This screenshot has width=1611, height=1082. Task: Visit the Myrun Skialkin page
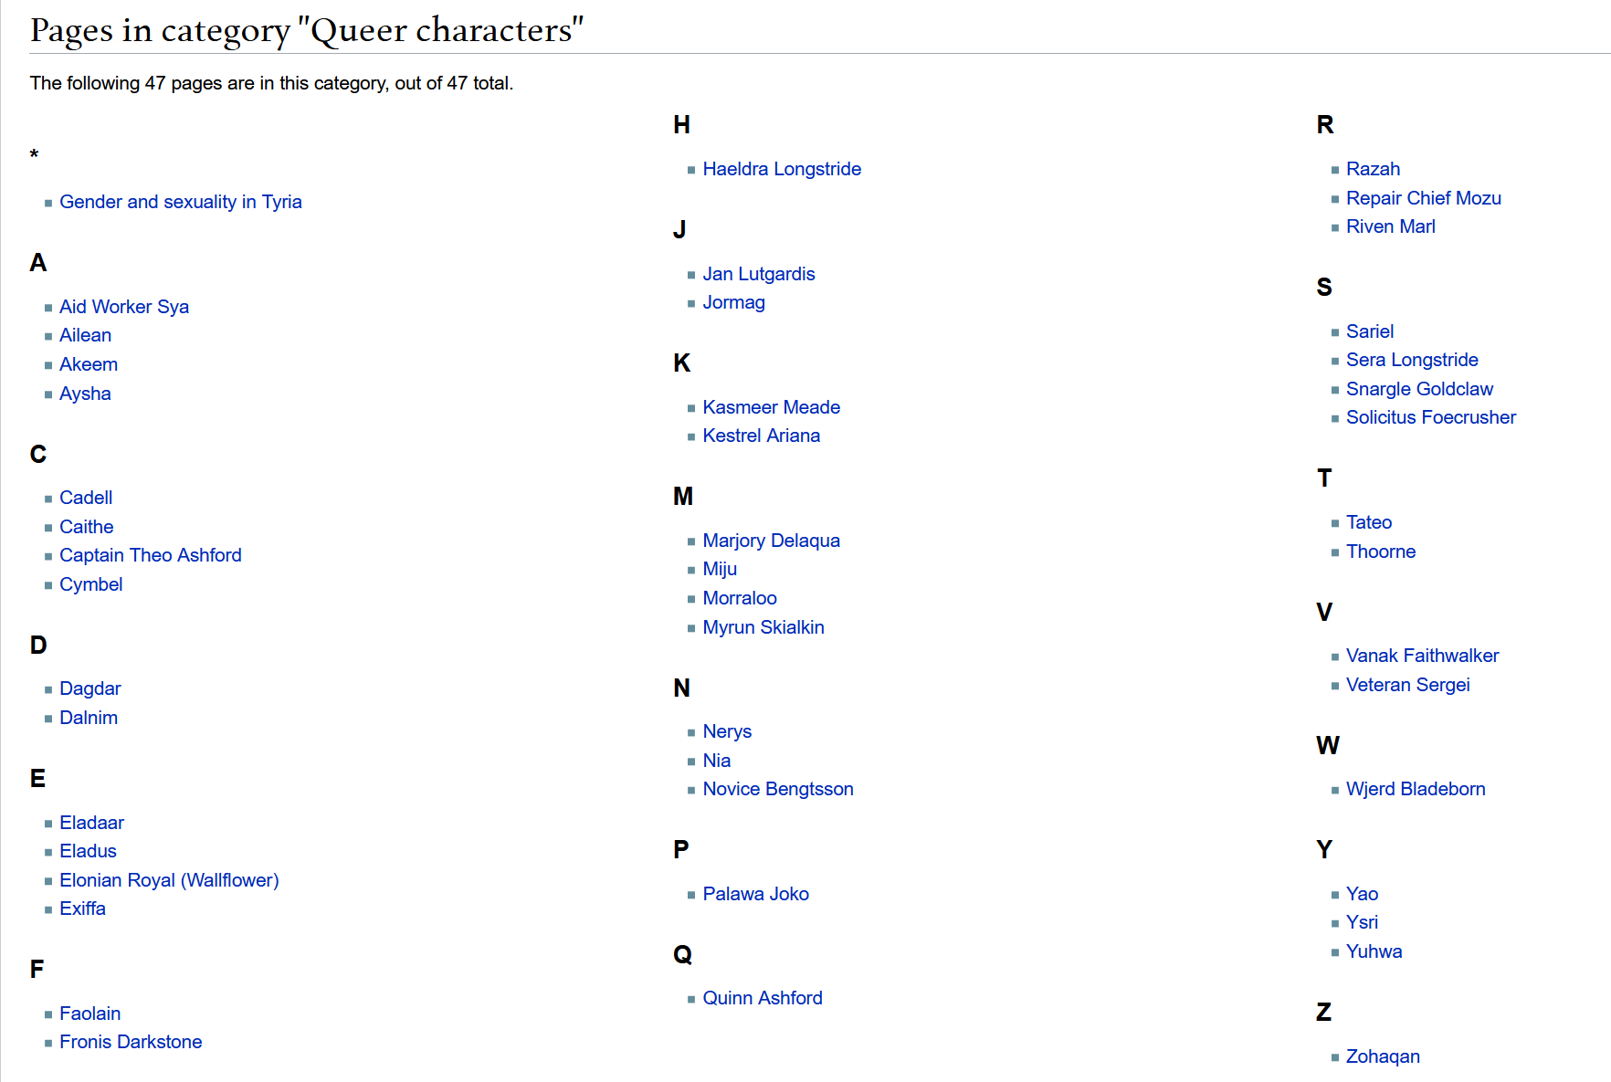(x=763, y=627)
